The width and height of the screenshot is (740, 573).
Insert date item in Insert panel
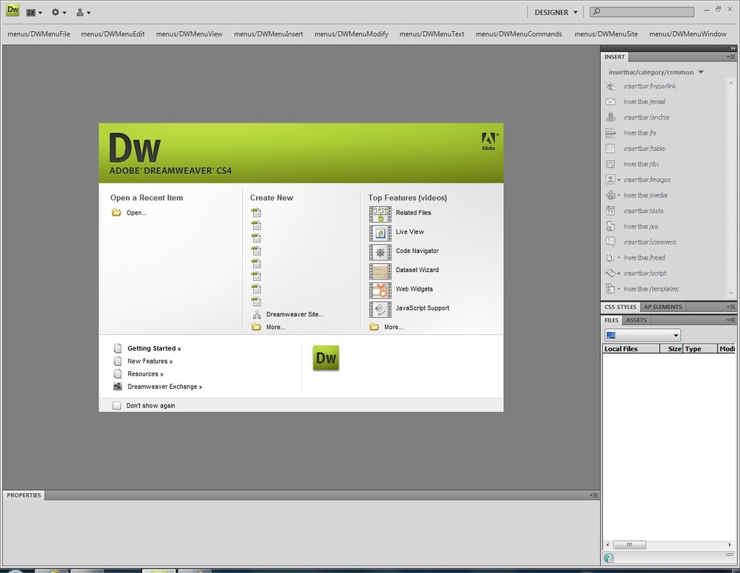click(x=635, y=211)
